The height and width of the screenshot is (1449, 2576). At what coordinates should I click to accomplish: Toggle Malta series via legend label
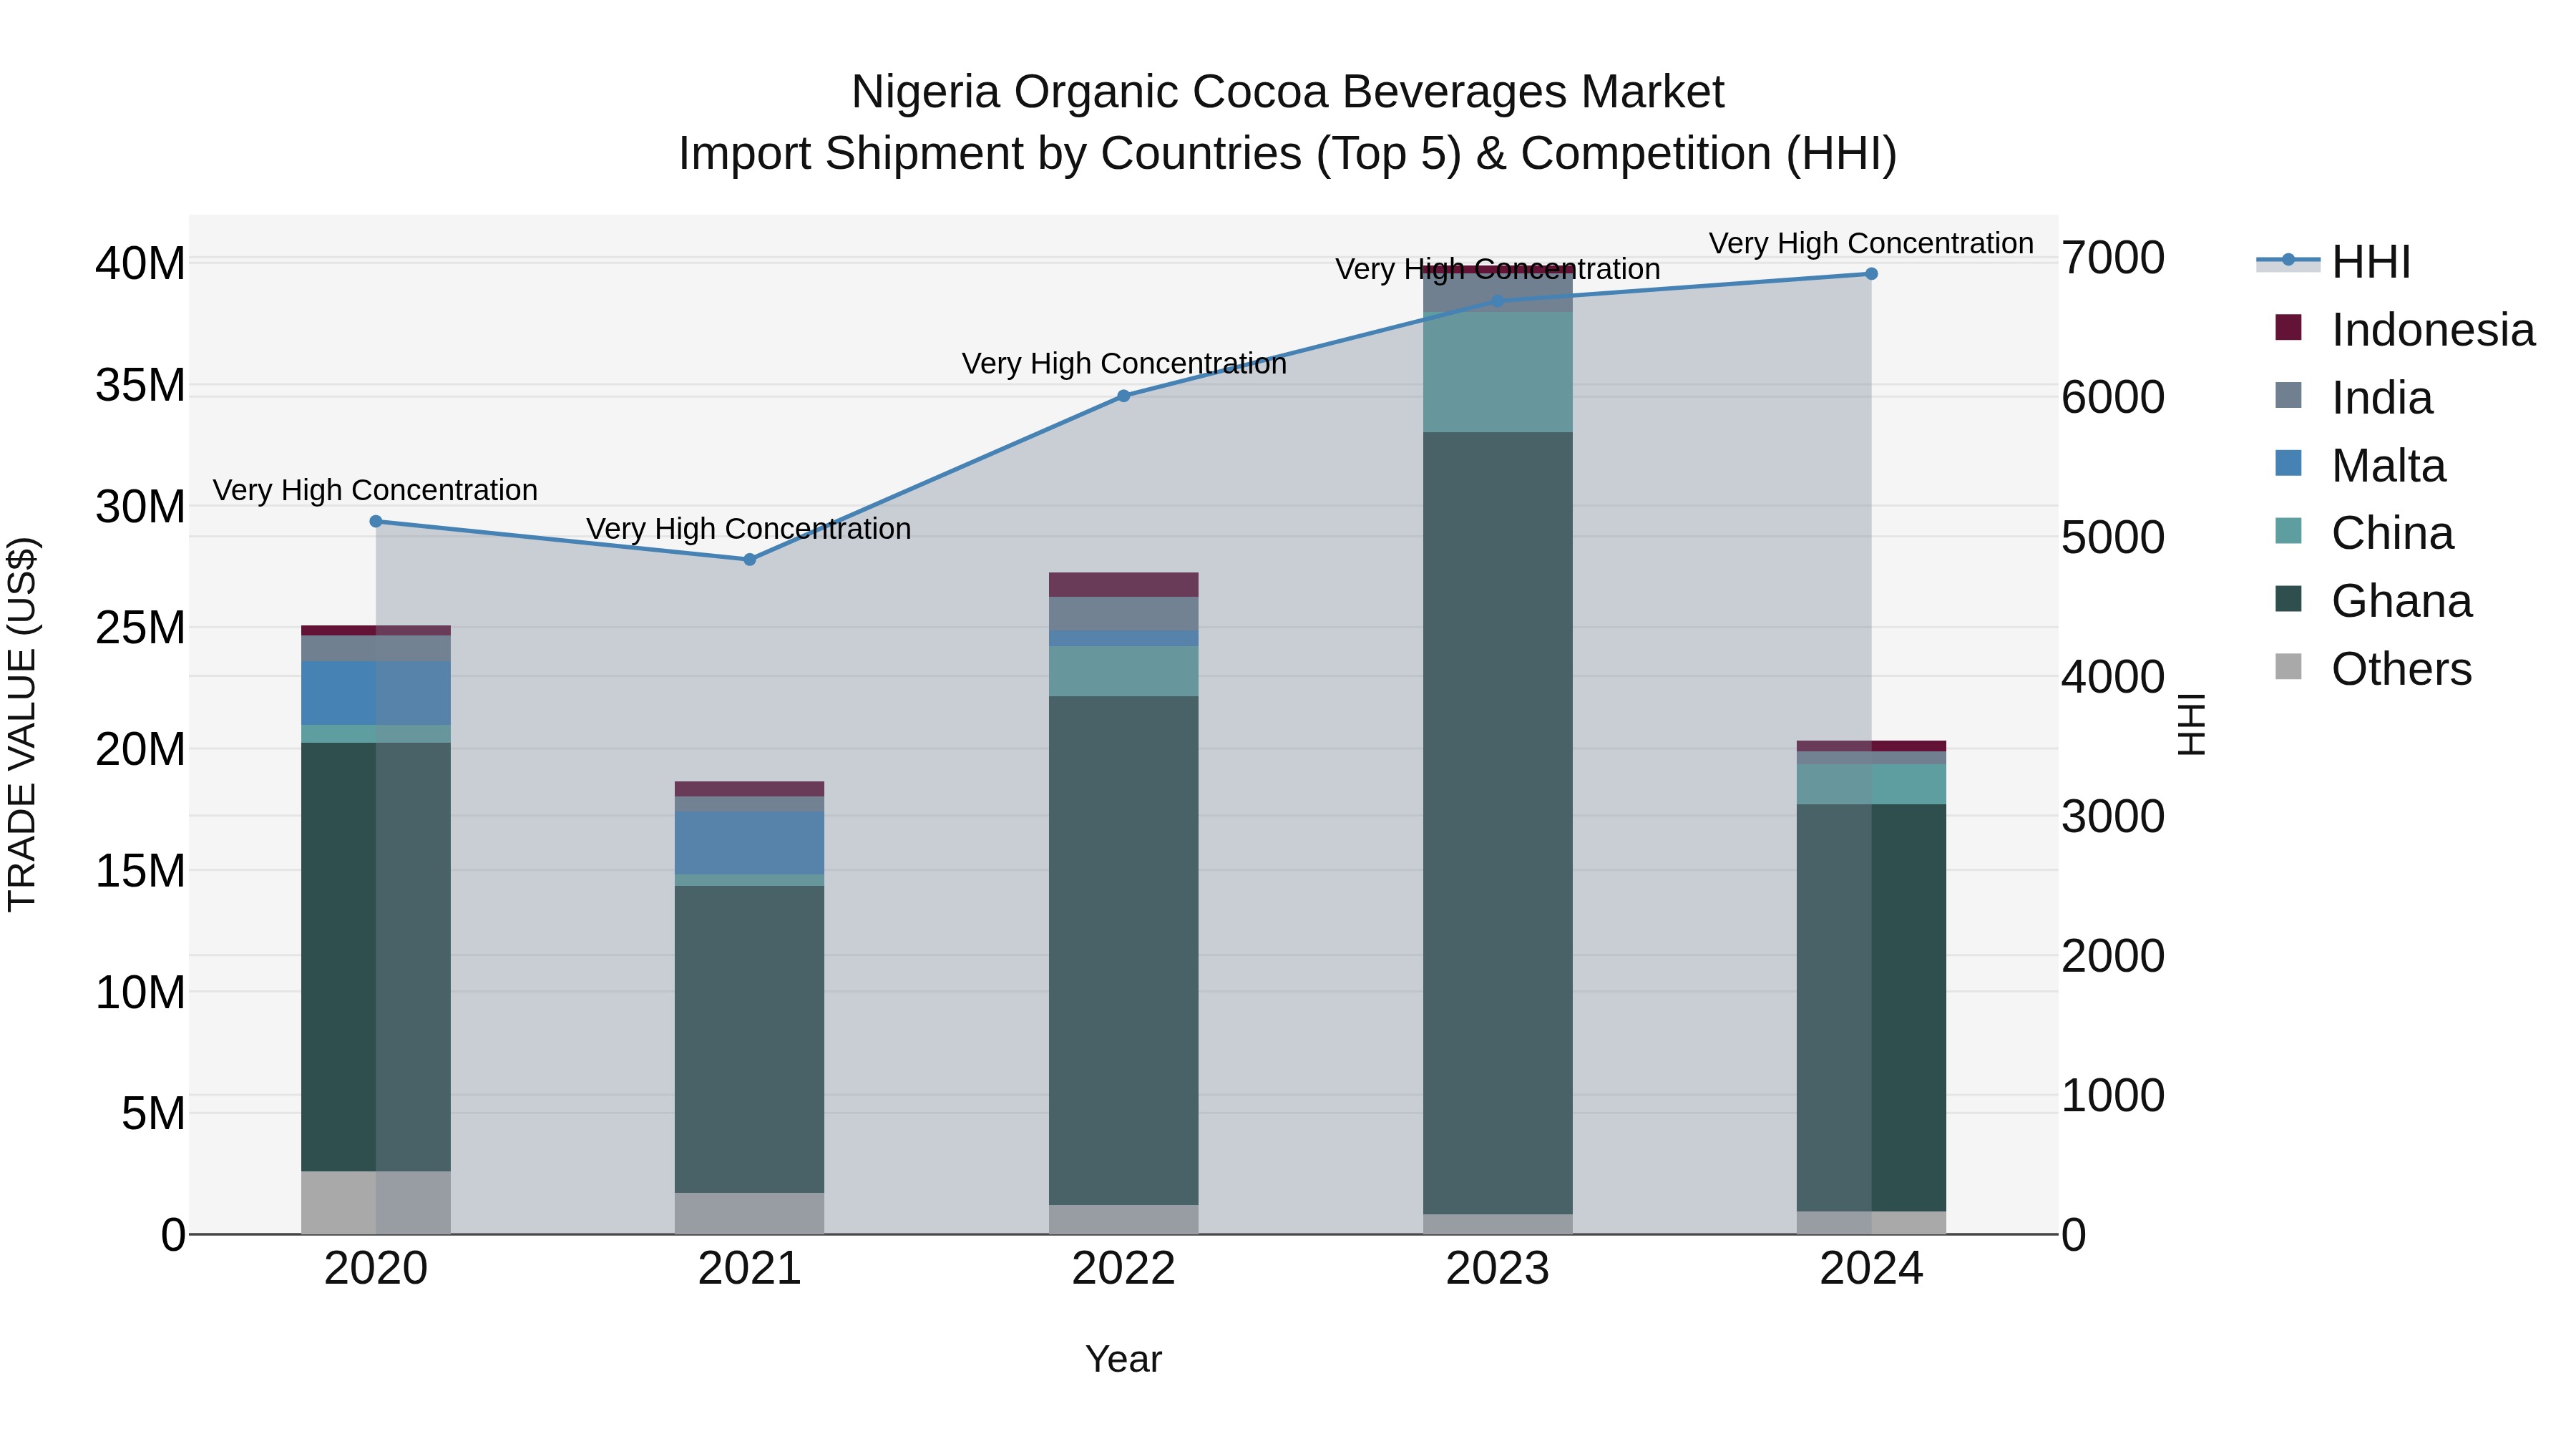[2389, 466]
